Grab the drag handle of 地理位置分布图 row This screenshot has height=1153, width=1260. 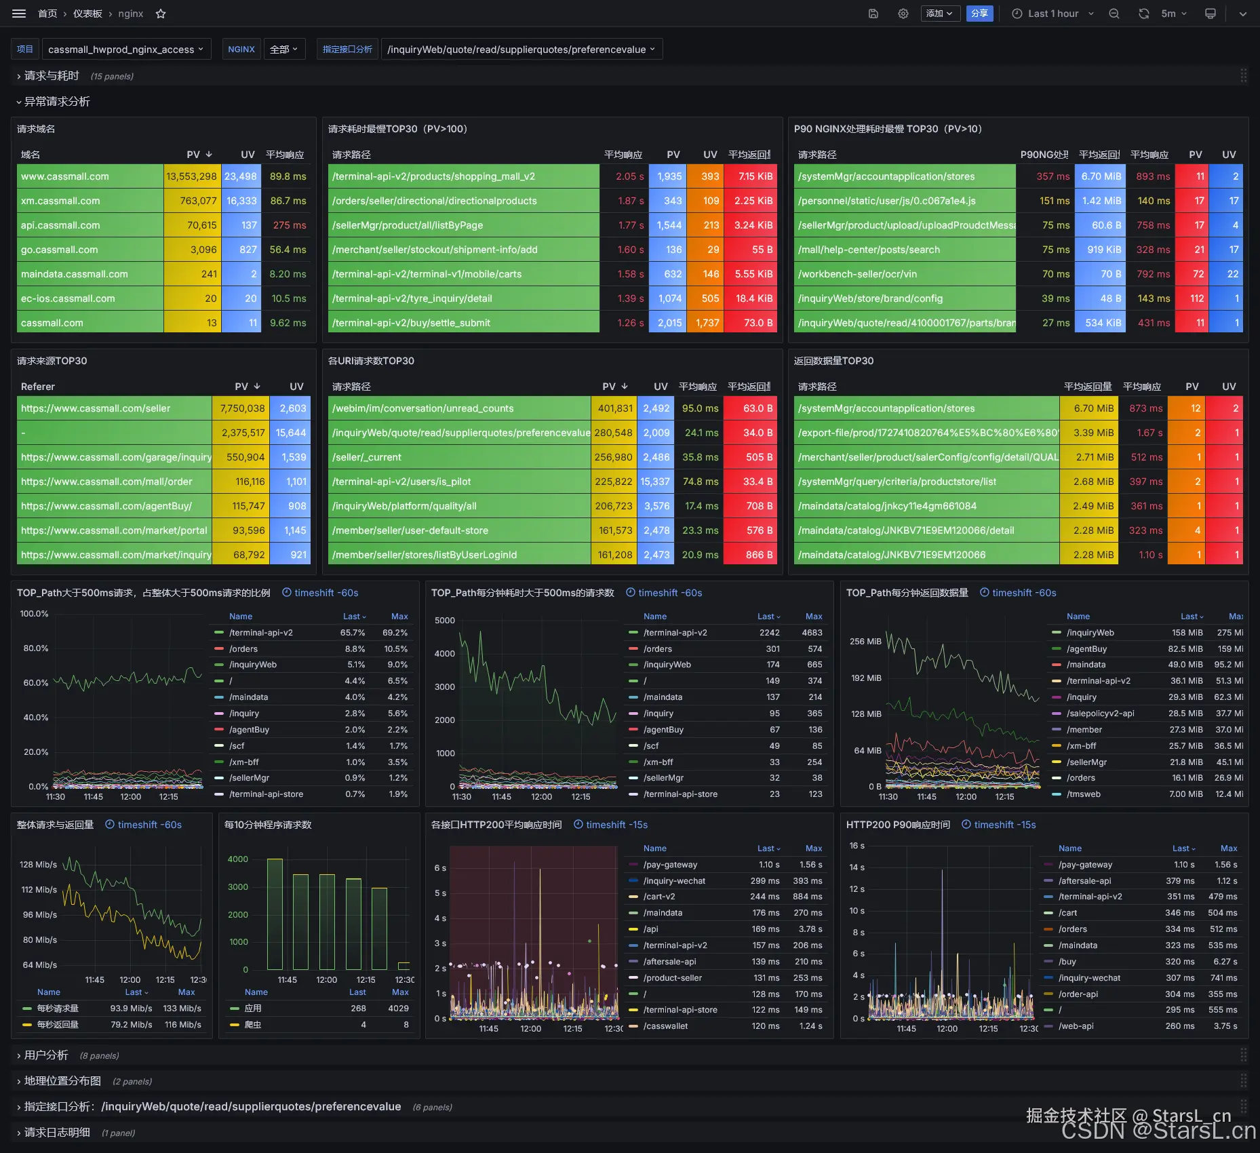[x=1244, y=1081]
